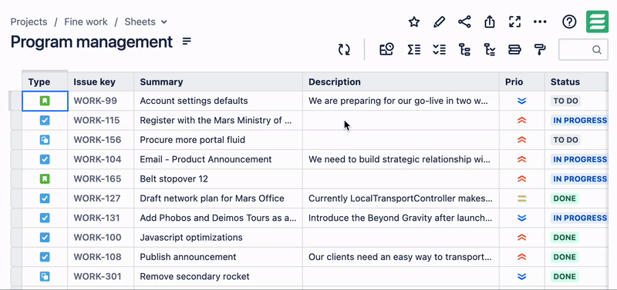Click the export upload icon
The image size is (617, 290).
[x=490, y=22]
